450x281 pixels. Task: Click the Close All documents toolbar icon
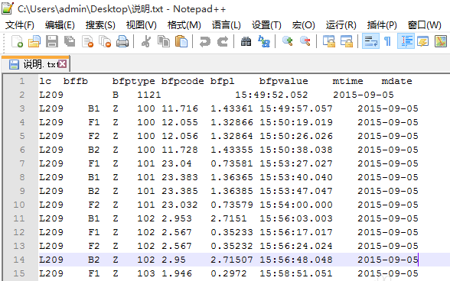105,41
